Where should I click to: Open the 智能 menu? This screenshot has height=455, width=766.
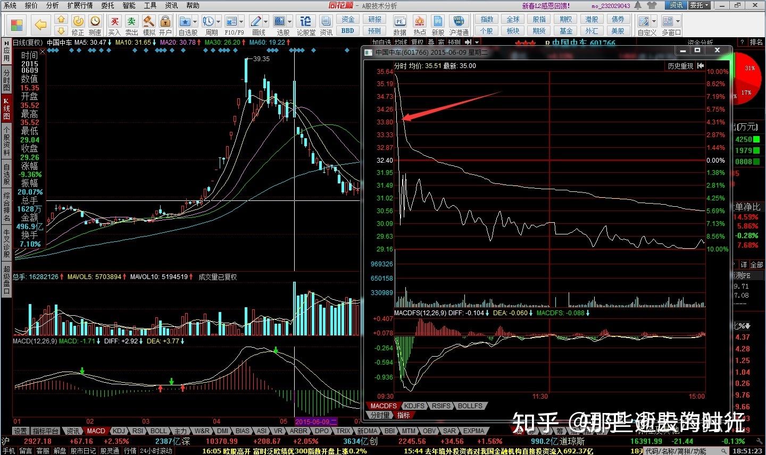point(129,5)
